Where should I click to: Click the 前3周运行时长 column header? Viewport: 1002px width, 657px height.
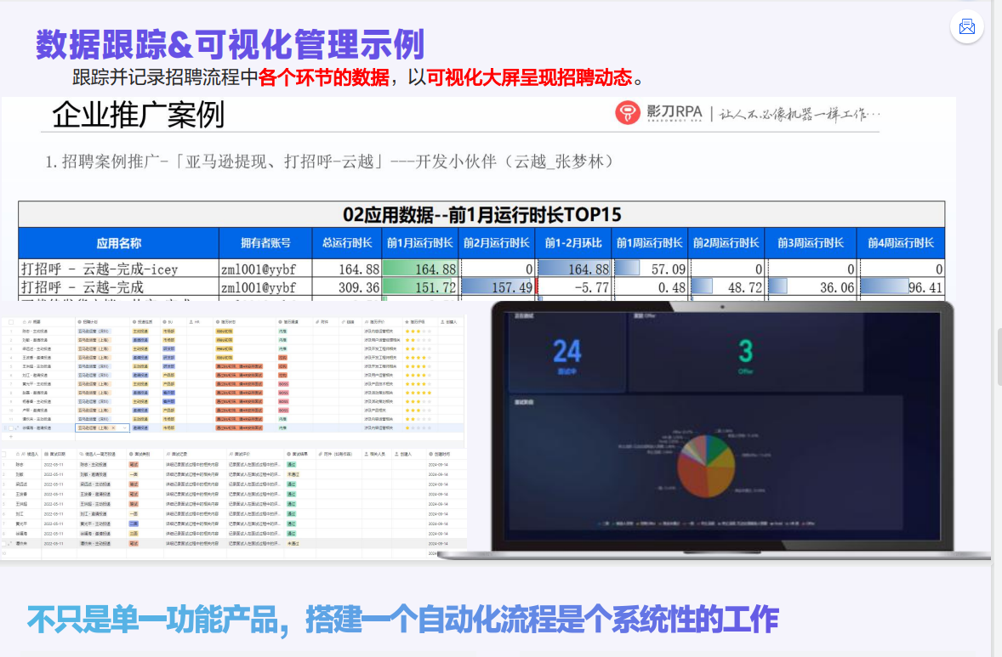[x=811, y=243]
